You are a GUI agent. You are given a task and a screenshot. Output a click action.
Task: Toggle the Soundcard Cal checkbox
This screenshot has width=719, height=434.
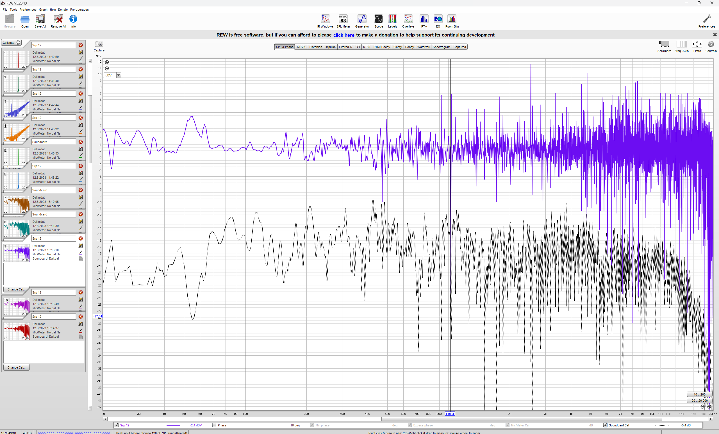pyautogui.click(x=605, y=425)
